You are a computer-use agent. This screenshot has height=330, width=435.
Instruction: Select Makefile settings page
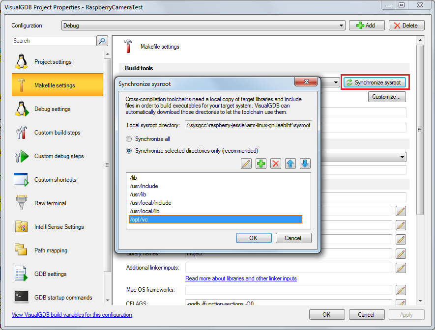tap(58, 85)
